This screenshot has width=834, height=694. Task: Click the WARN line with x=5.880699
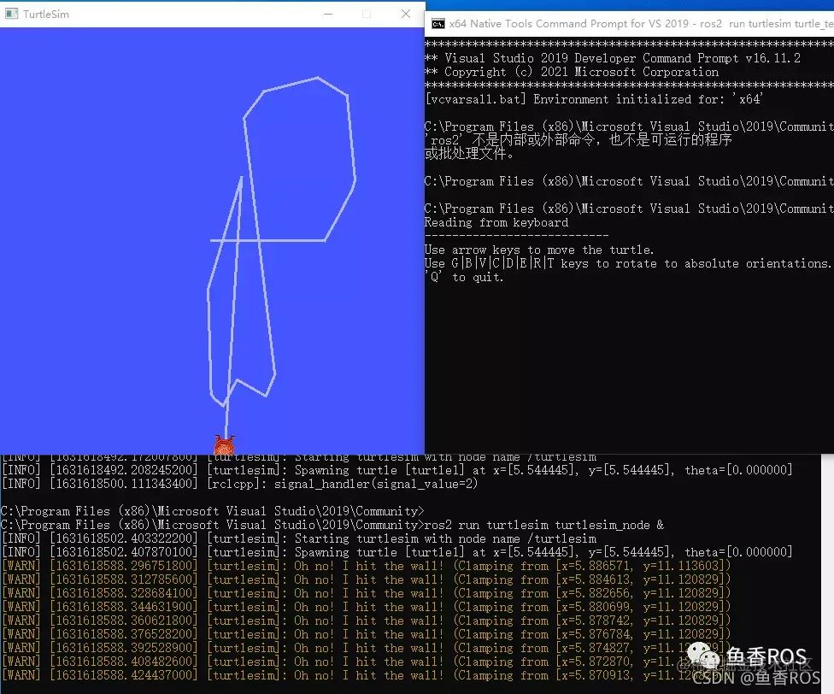(x=366, y=607)
